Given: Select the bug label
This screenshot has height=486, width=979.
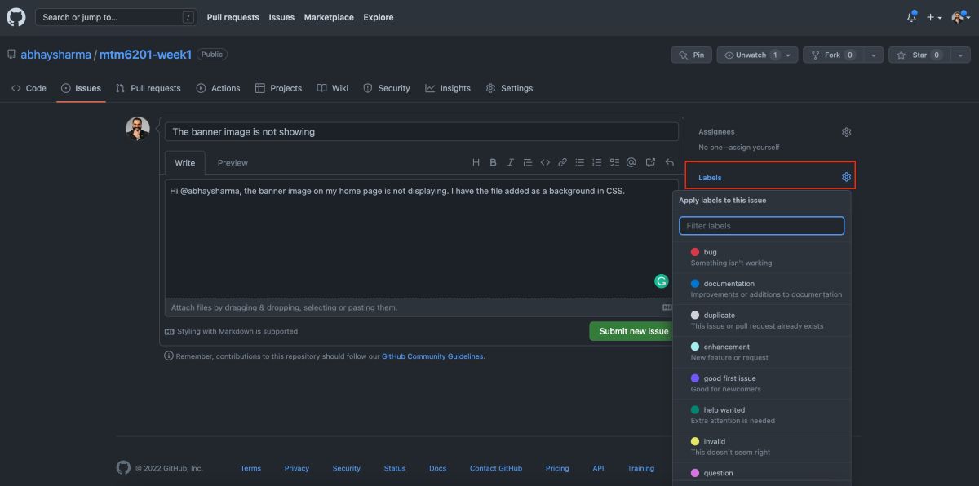Looking at the screenshot, I should (x=762, y=258).
